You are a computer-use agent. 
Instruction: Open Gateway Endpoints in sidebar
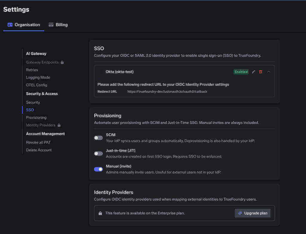(42, 62)
